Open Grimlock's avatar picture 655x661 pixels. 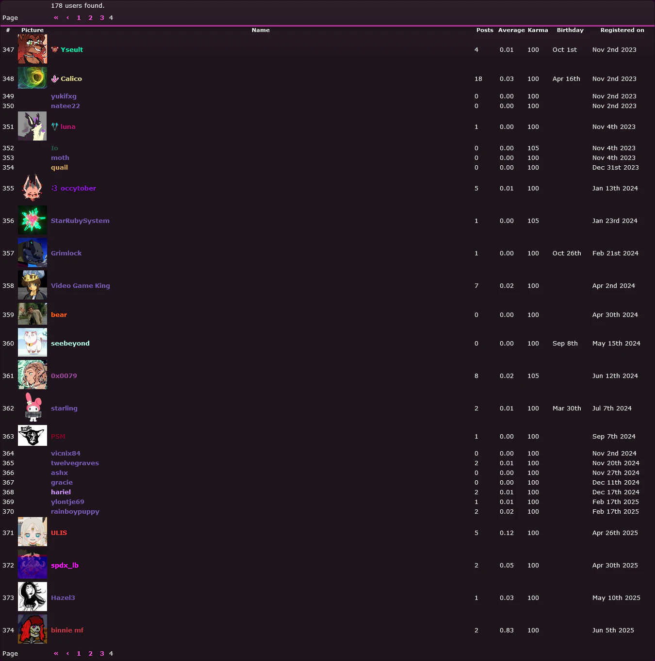[x=33, y=253]
